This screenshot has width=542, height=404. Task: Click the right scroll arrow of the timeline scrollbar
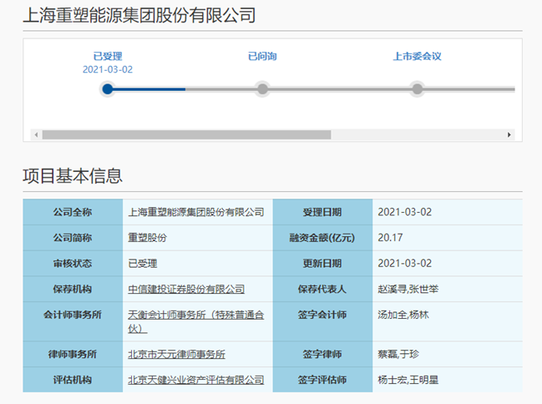point(509,134)
